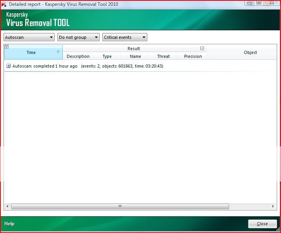This screenshot has width=281, height=233.
Task: Click the window resize grip
Action: [278, 229]
